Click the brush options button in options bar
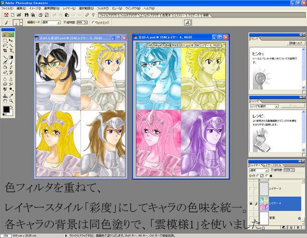Screen dimensions: 307x238 [188, 23]
